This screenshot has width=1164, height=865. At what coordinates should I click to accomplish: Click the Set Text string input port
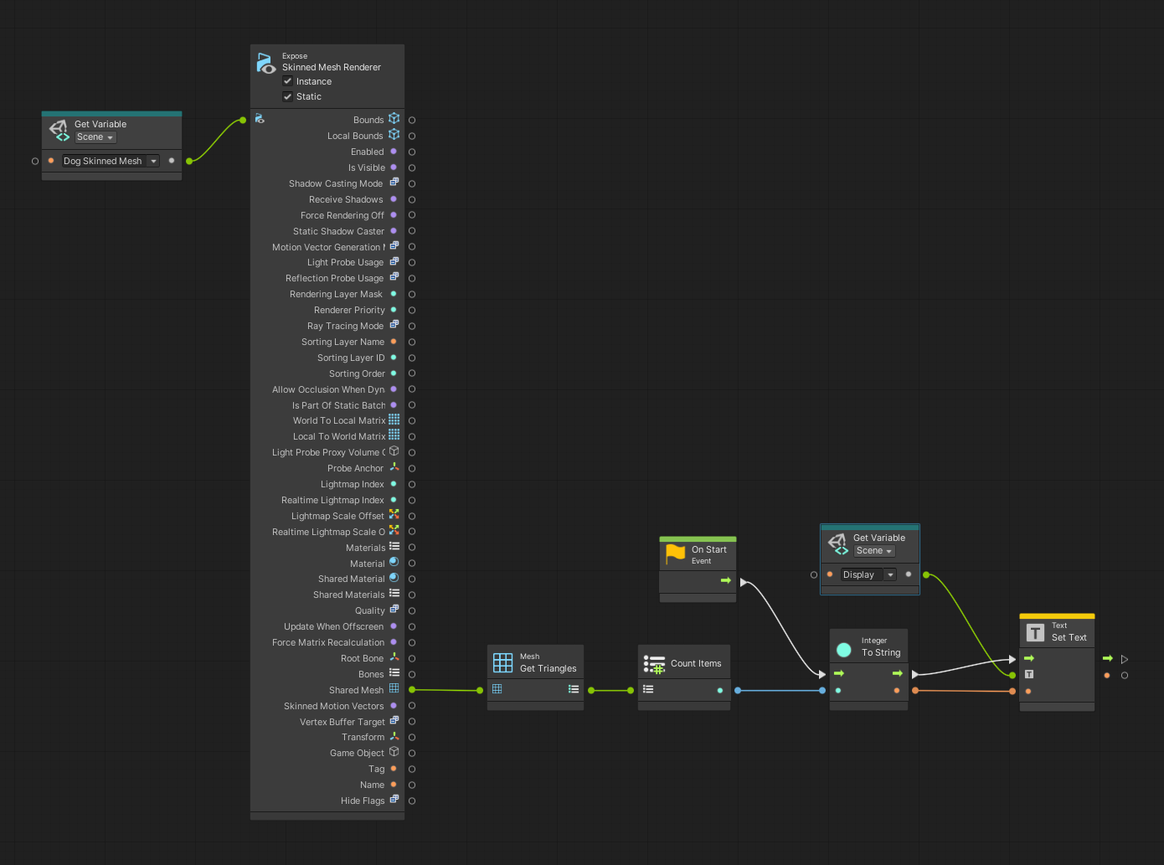pos(1012,692)
